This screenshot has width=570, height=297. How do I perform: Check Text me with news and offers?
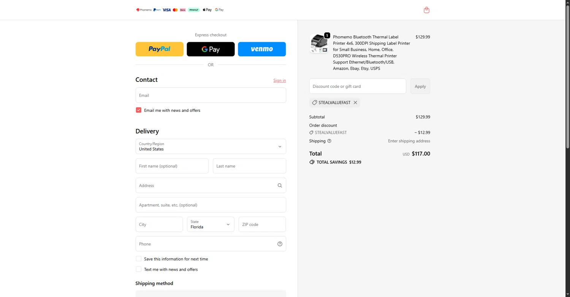tap(138, 269)
